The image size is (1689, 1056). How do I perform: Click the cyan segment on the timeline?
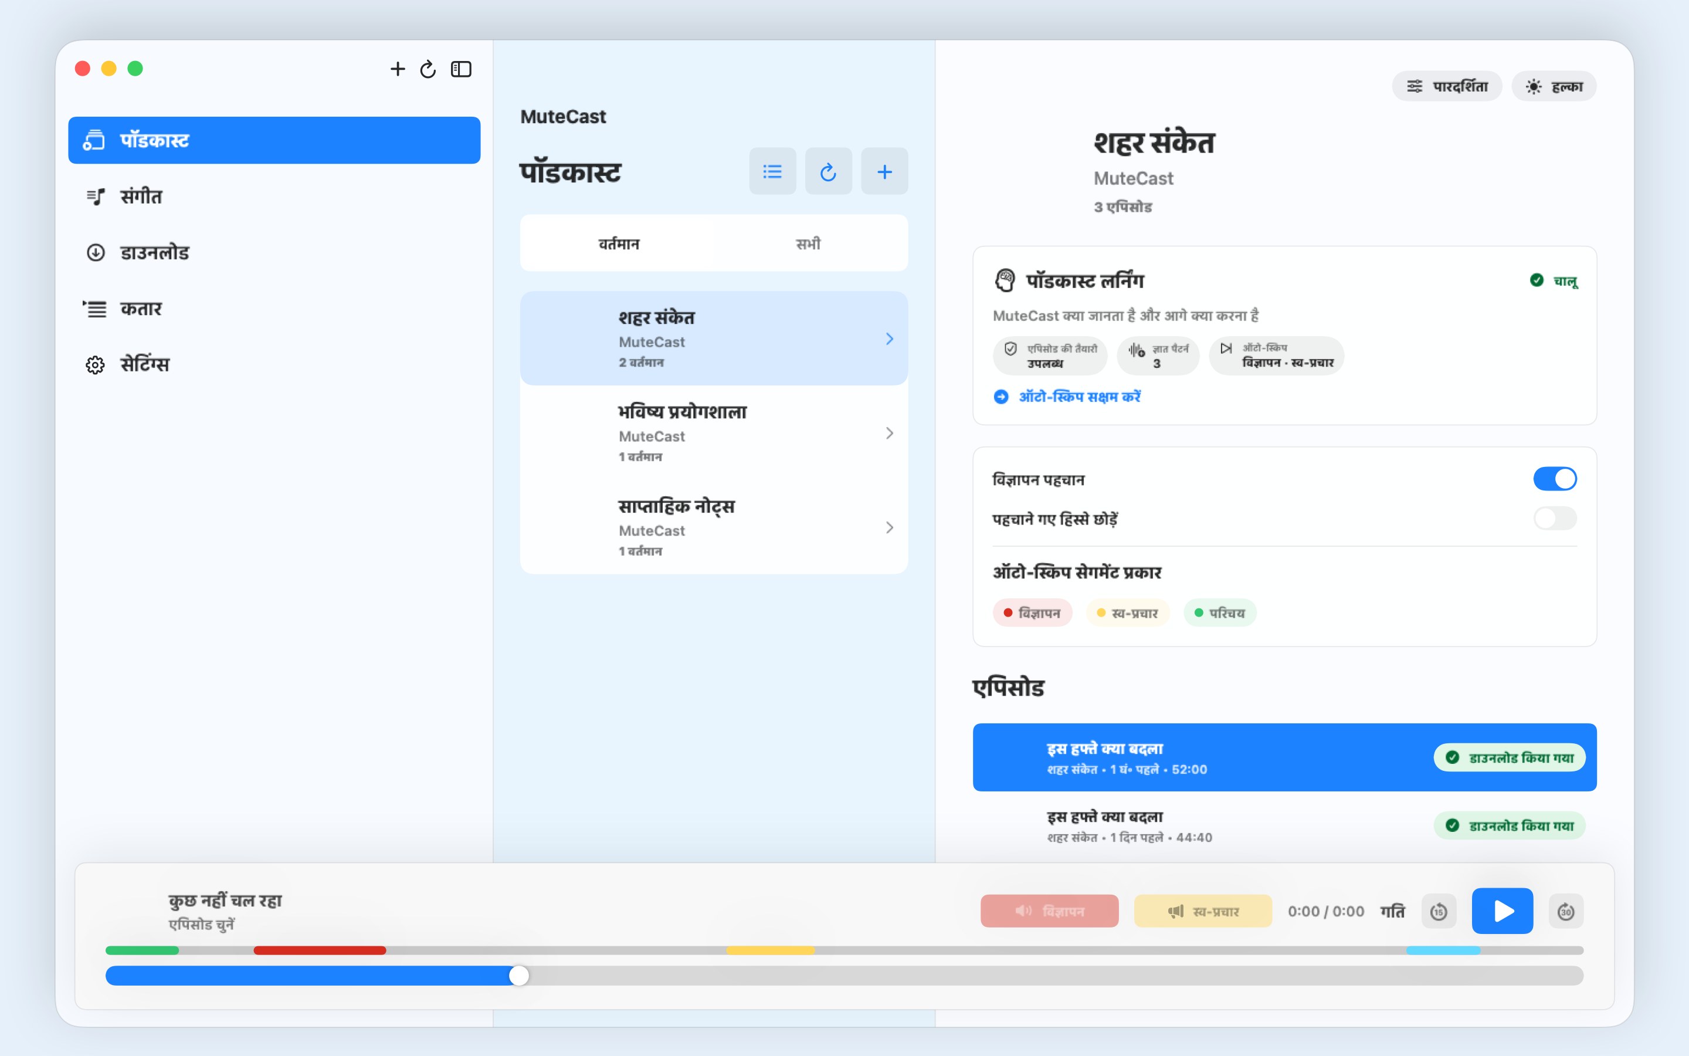click(1443, 950)
